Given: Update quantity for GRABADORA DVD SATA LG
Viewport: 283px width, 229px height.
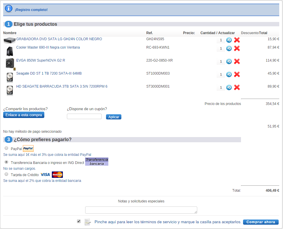Looking at the screenshot, I should 229,40.
